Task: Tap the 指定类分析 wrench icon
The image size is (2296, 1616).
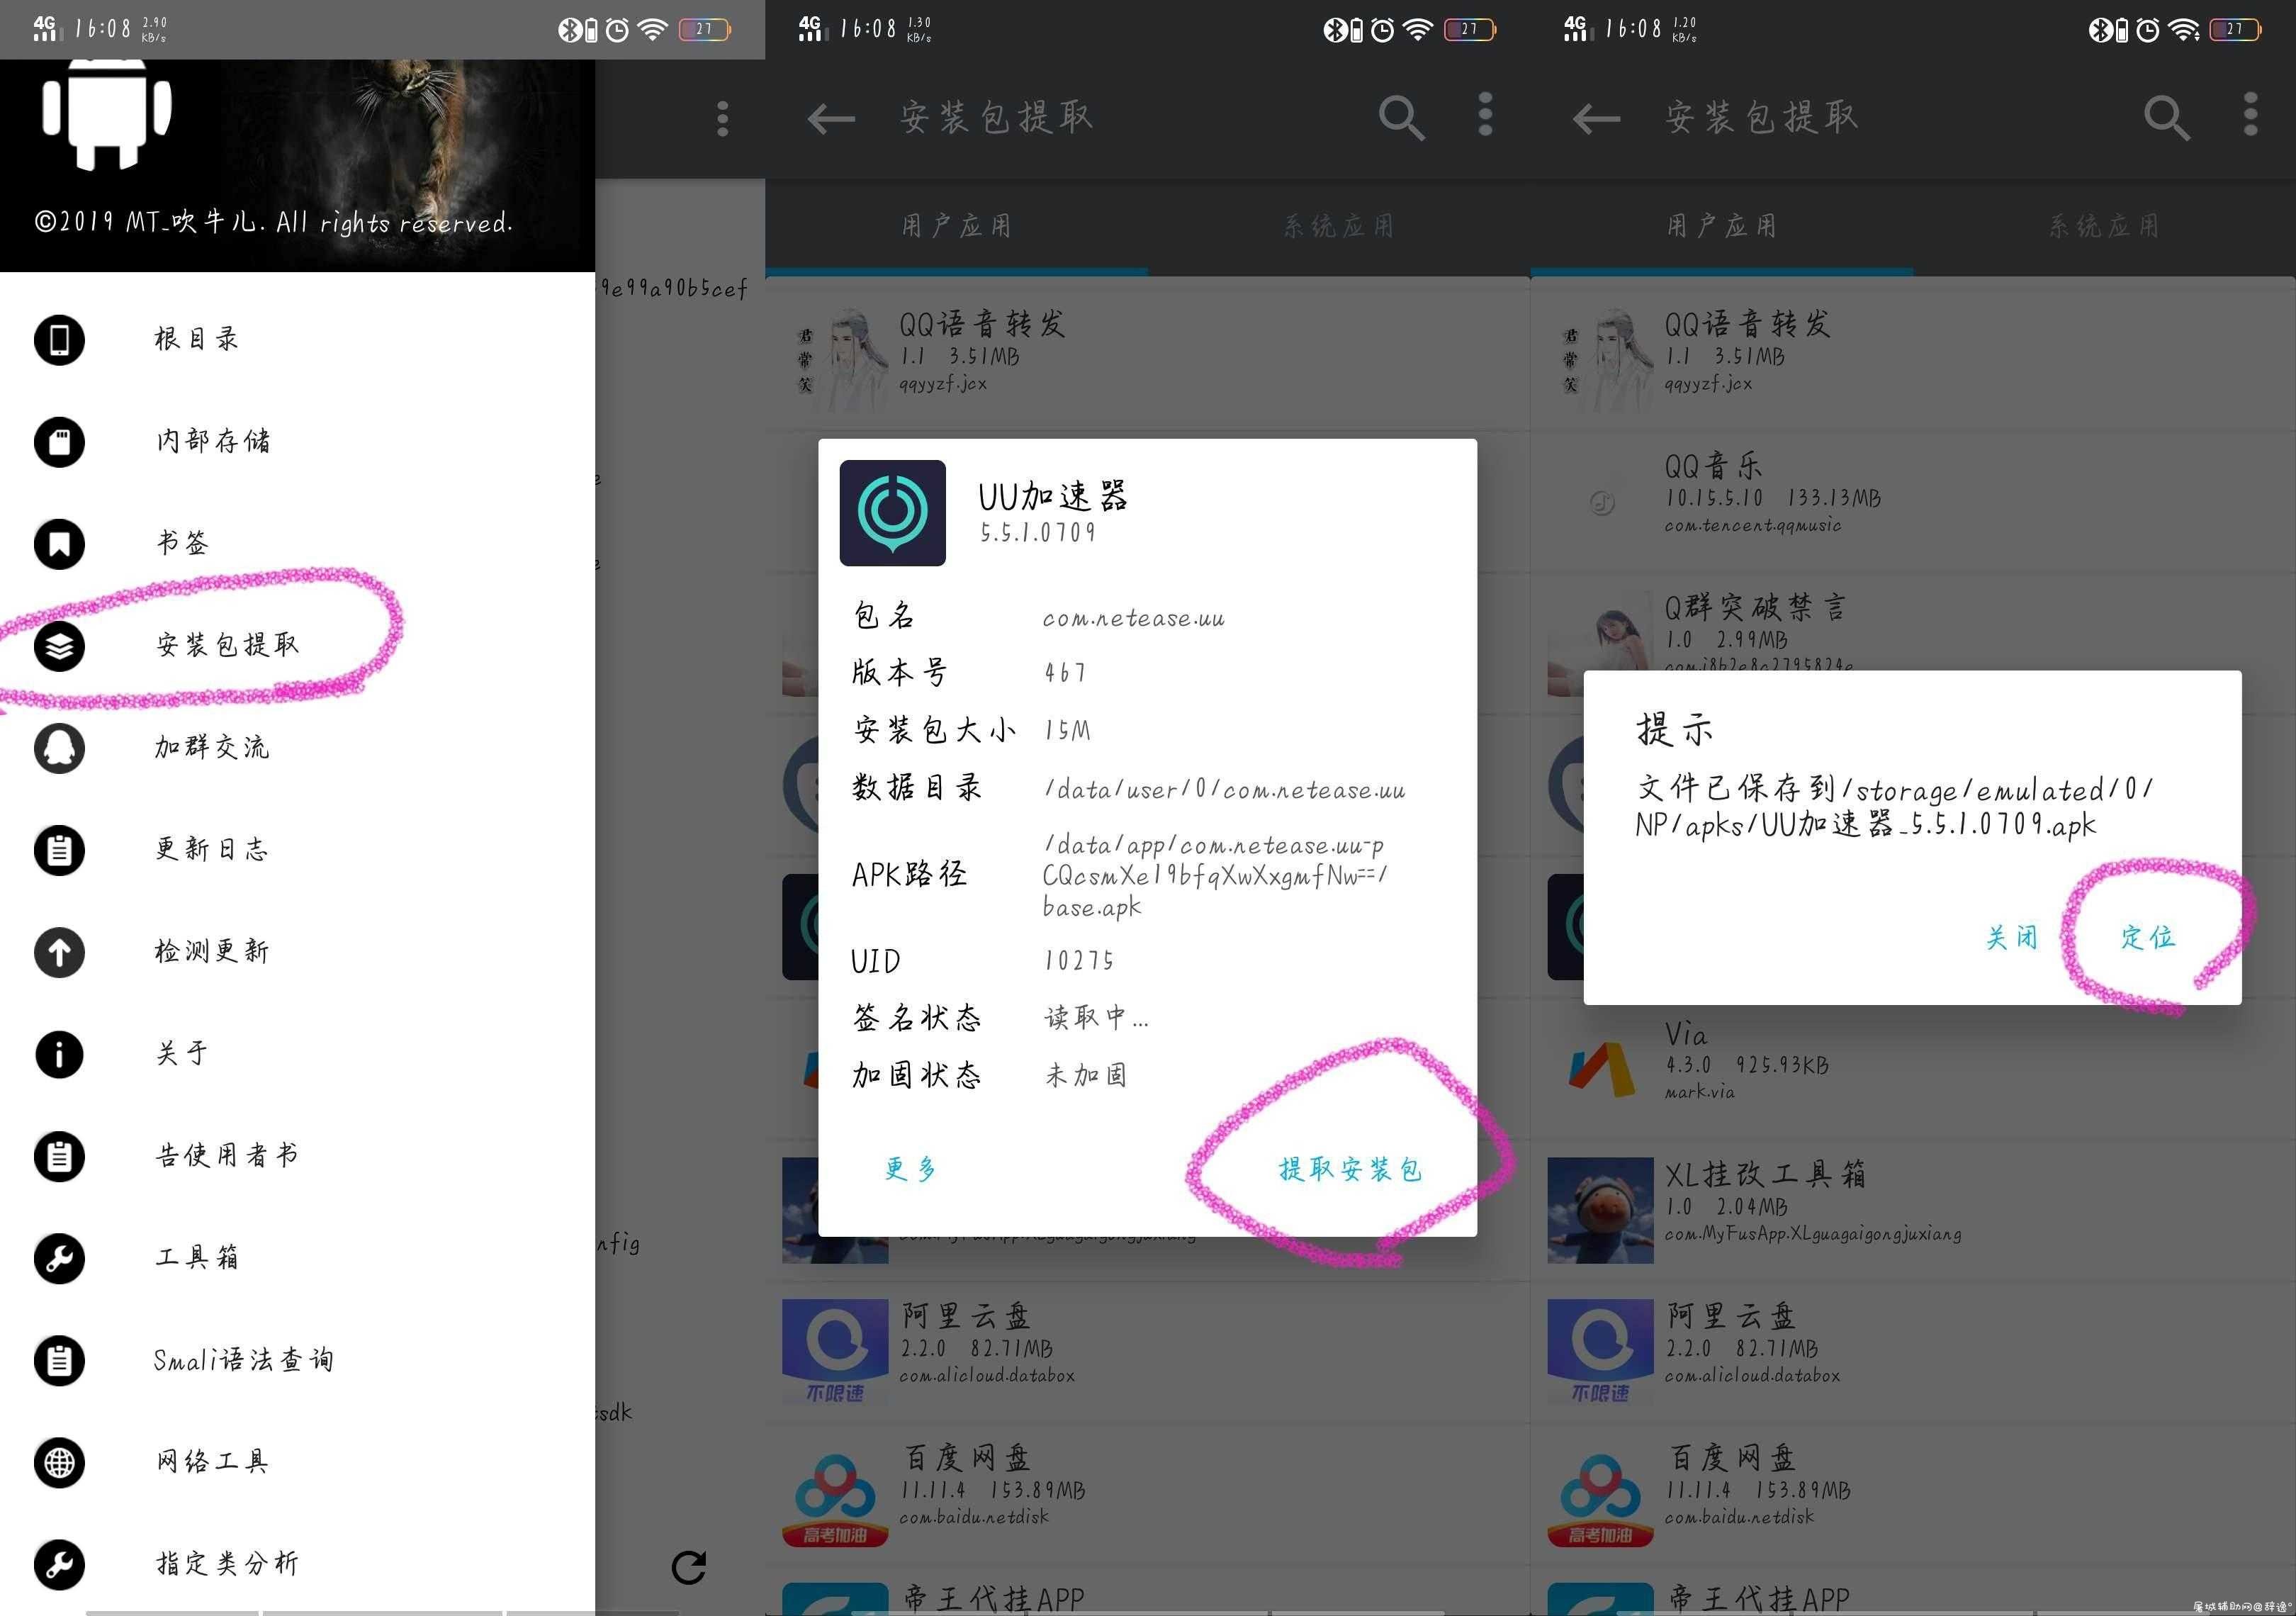Action: (59, 1564)
